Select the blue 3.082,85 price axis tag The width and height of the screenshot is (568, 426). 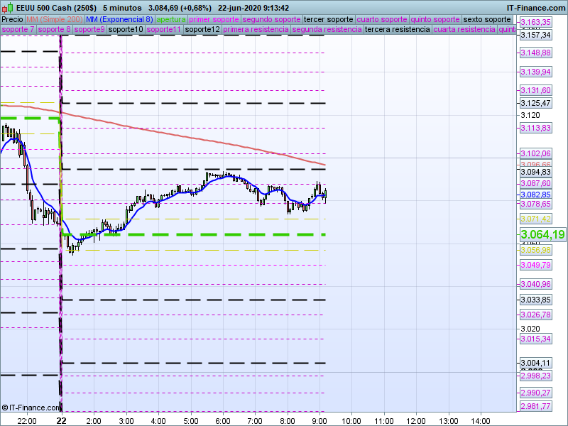(x=535, y=195)
